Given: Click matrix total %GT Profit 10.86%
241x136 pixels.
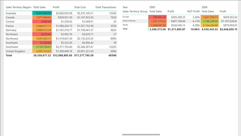Looking at the screenshot, I should 195,29.
